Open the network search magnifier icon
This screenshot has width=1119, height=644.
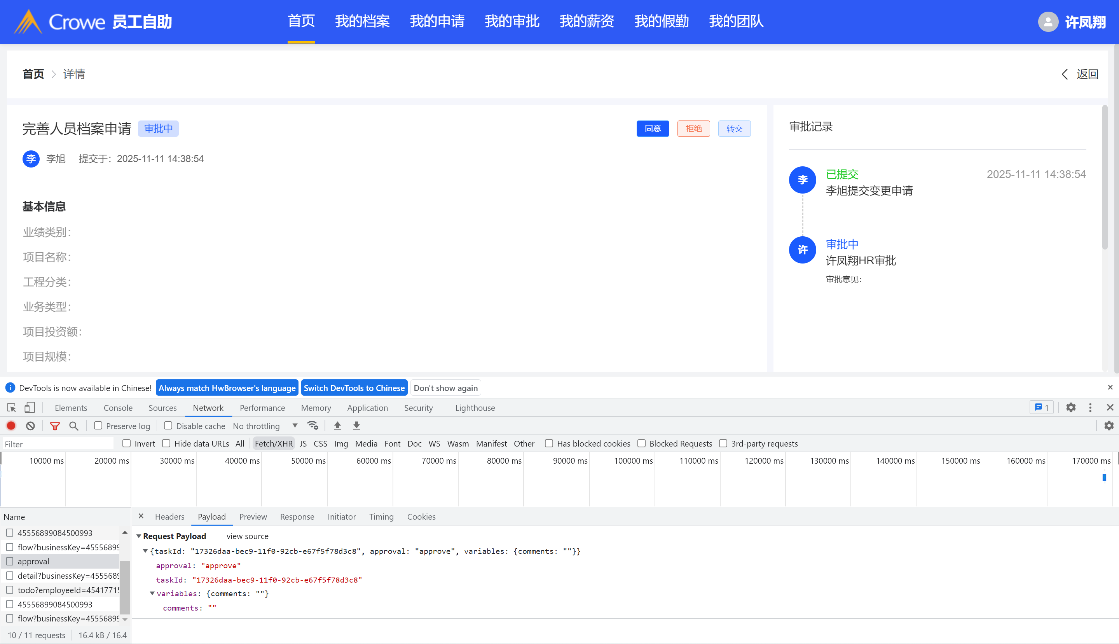74,426
